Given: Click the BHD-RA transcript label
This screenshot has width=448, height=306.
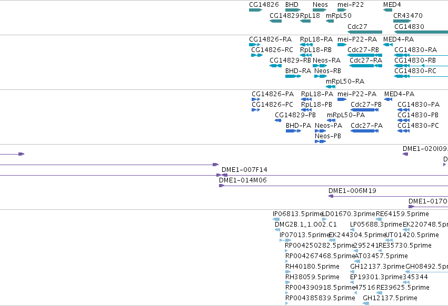Looking at the screenshot, I should pos(298,71).
